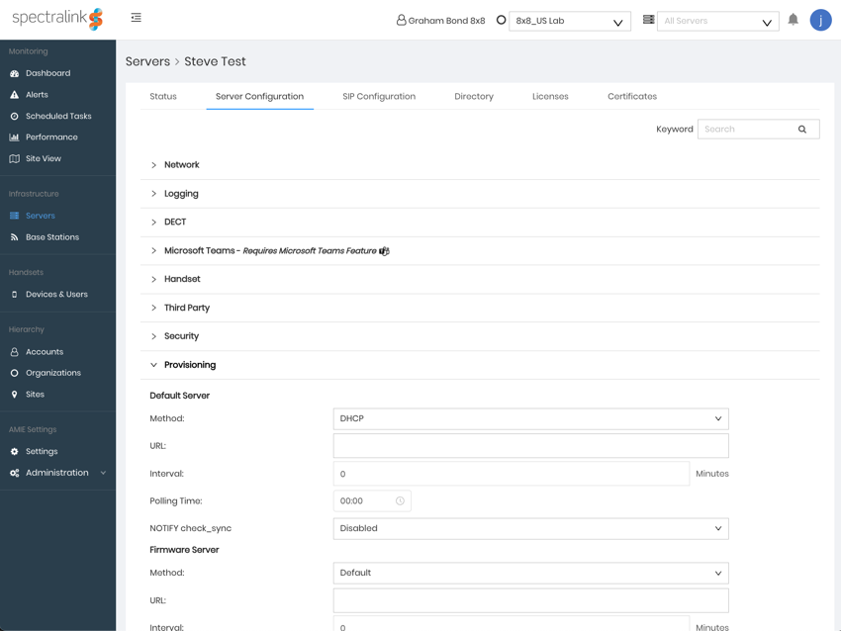Switch to the SIP Configuration tab
Viewport: 841px width, 631px height.
pyautogui.click(x=379, y=97)
